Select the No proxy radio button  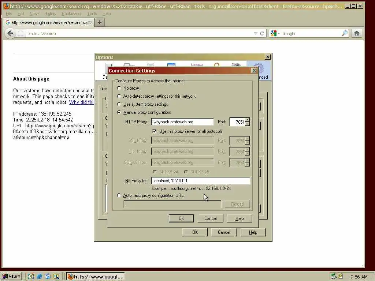click(x=119, y=88)
